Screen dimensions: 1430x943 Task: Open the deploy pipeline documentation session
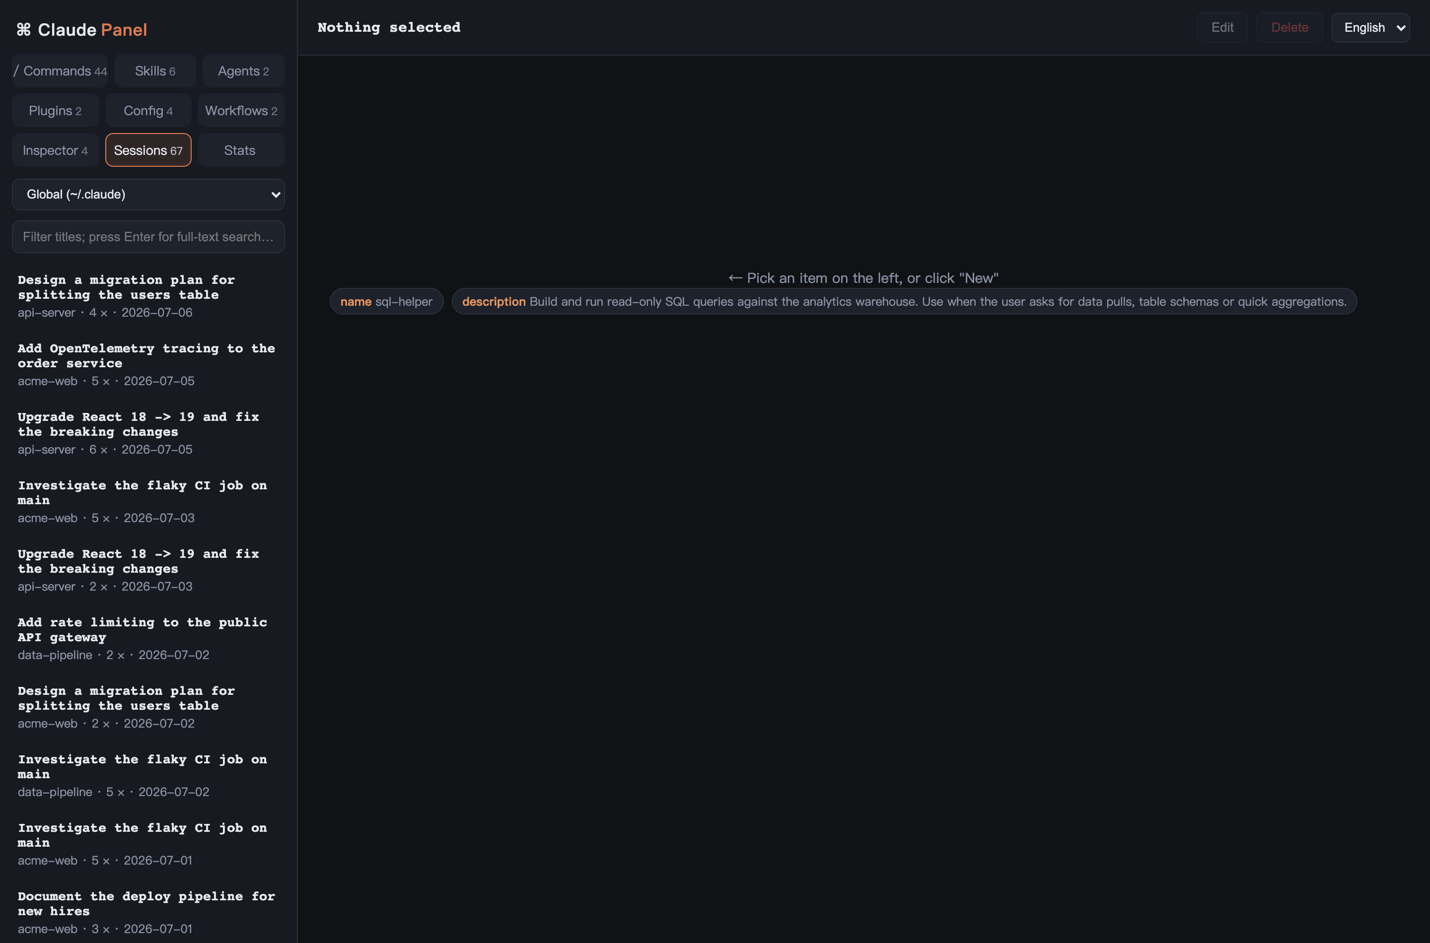tap(148, 912)
